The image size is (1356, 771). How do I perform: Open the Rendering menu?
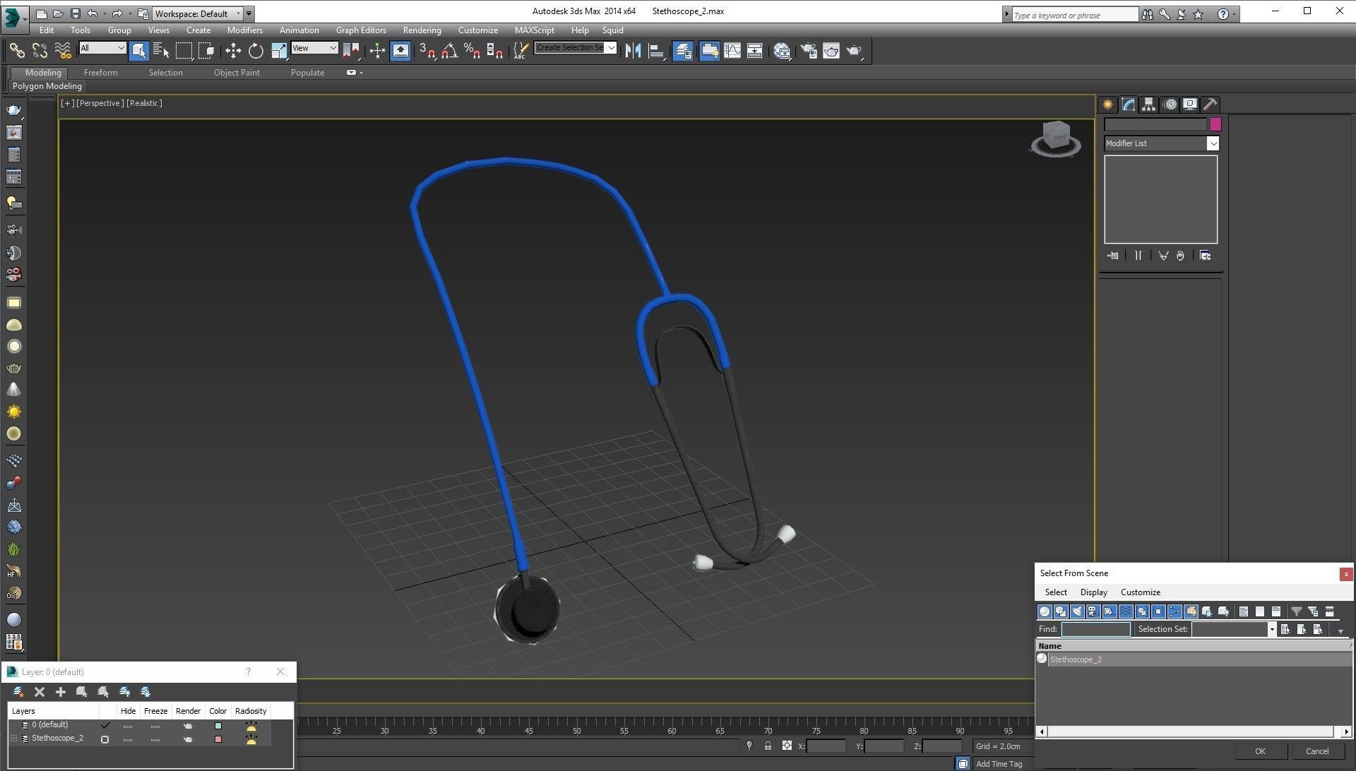[422, 30]
